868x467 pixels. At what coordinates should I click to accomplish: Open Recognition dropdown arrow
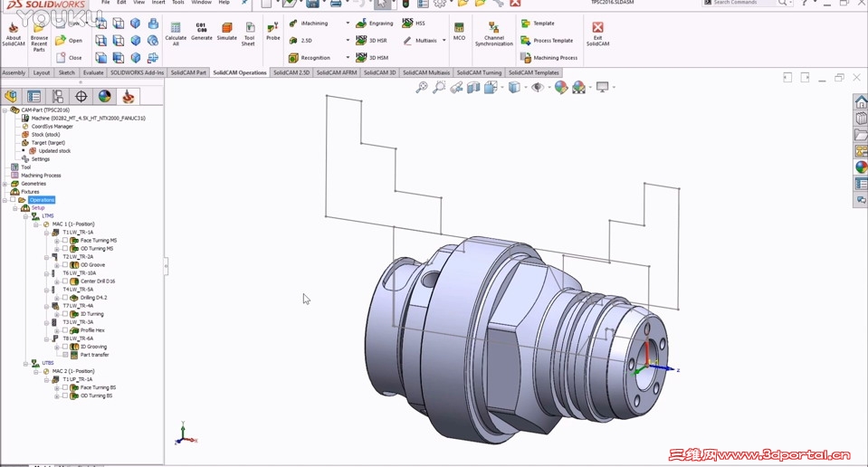(x=348, y=58)
